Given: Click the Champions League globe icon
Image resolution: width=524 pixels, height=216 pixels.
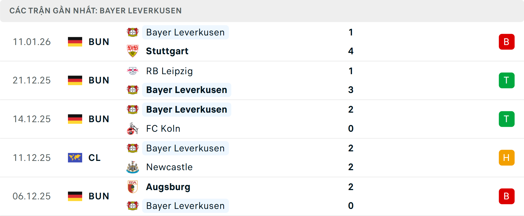Looking at the screenshot, I should (75, 158).
